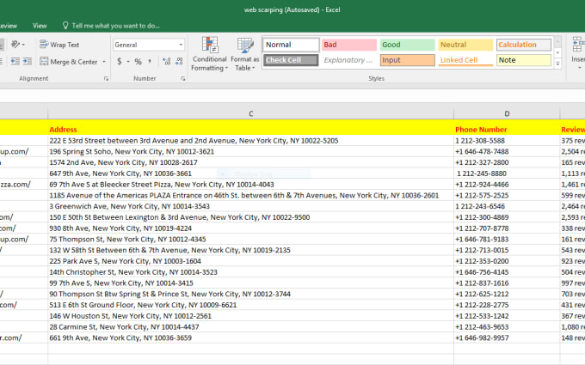Screen dimensions: 585x365
Task: Click the Merge & Center button
Action: tap(68, 62)
